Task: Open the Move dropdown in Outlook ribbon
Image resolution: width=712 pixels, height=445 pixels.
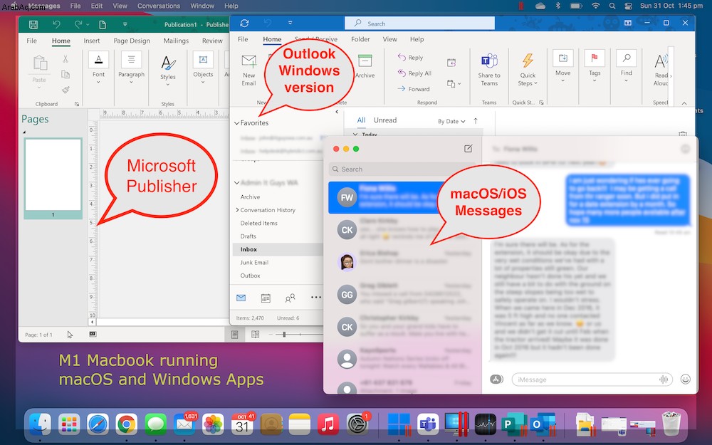Action: [x=562, y=66]
